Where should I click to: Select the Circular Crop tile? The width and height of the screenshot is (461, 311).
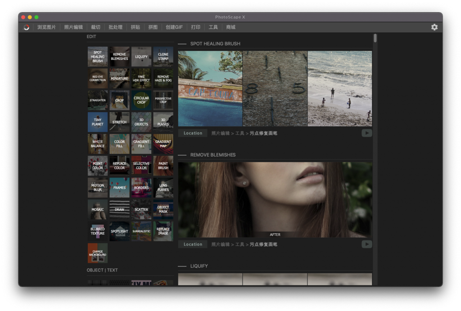coord(141,100)
